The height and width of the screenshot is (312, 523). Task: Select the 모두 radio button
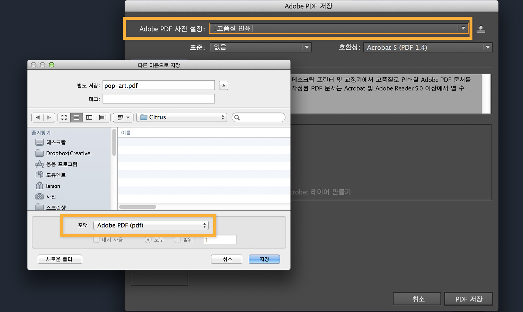(148, 240)
